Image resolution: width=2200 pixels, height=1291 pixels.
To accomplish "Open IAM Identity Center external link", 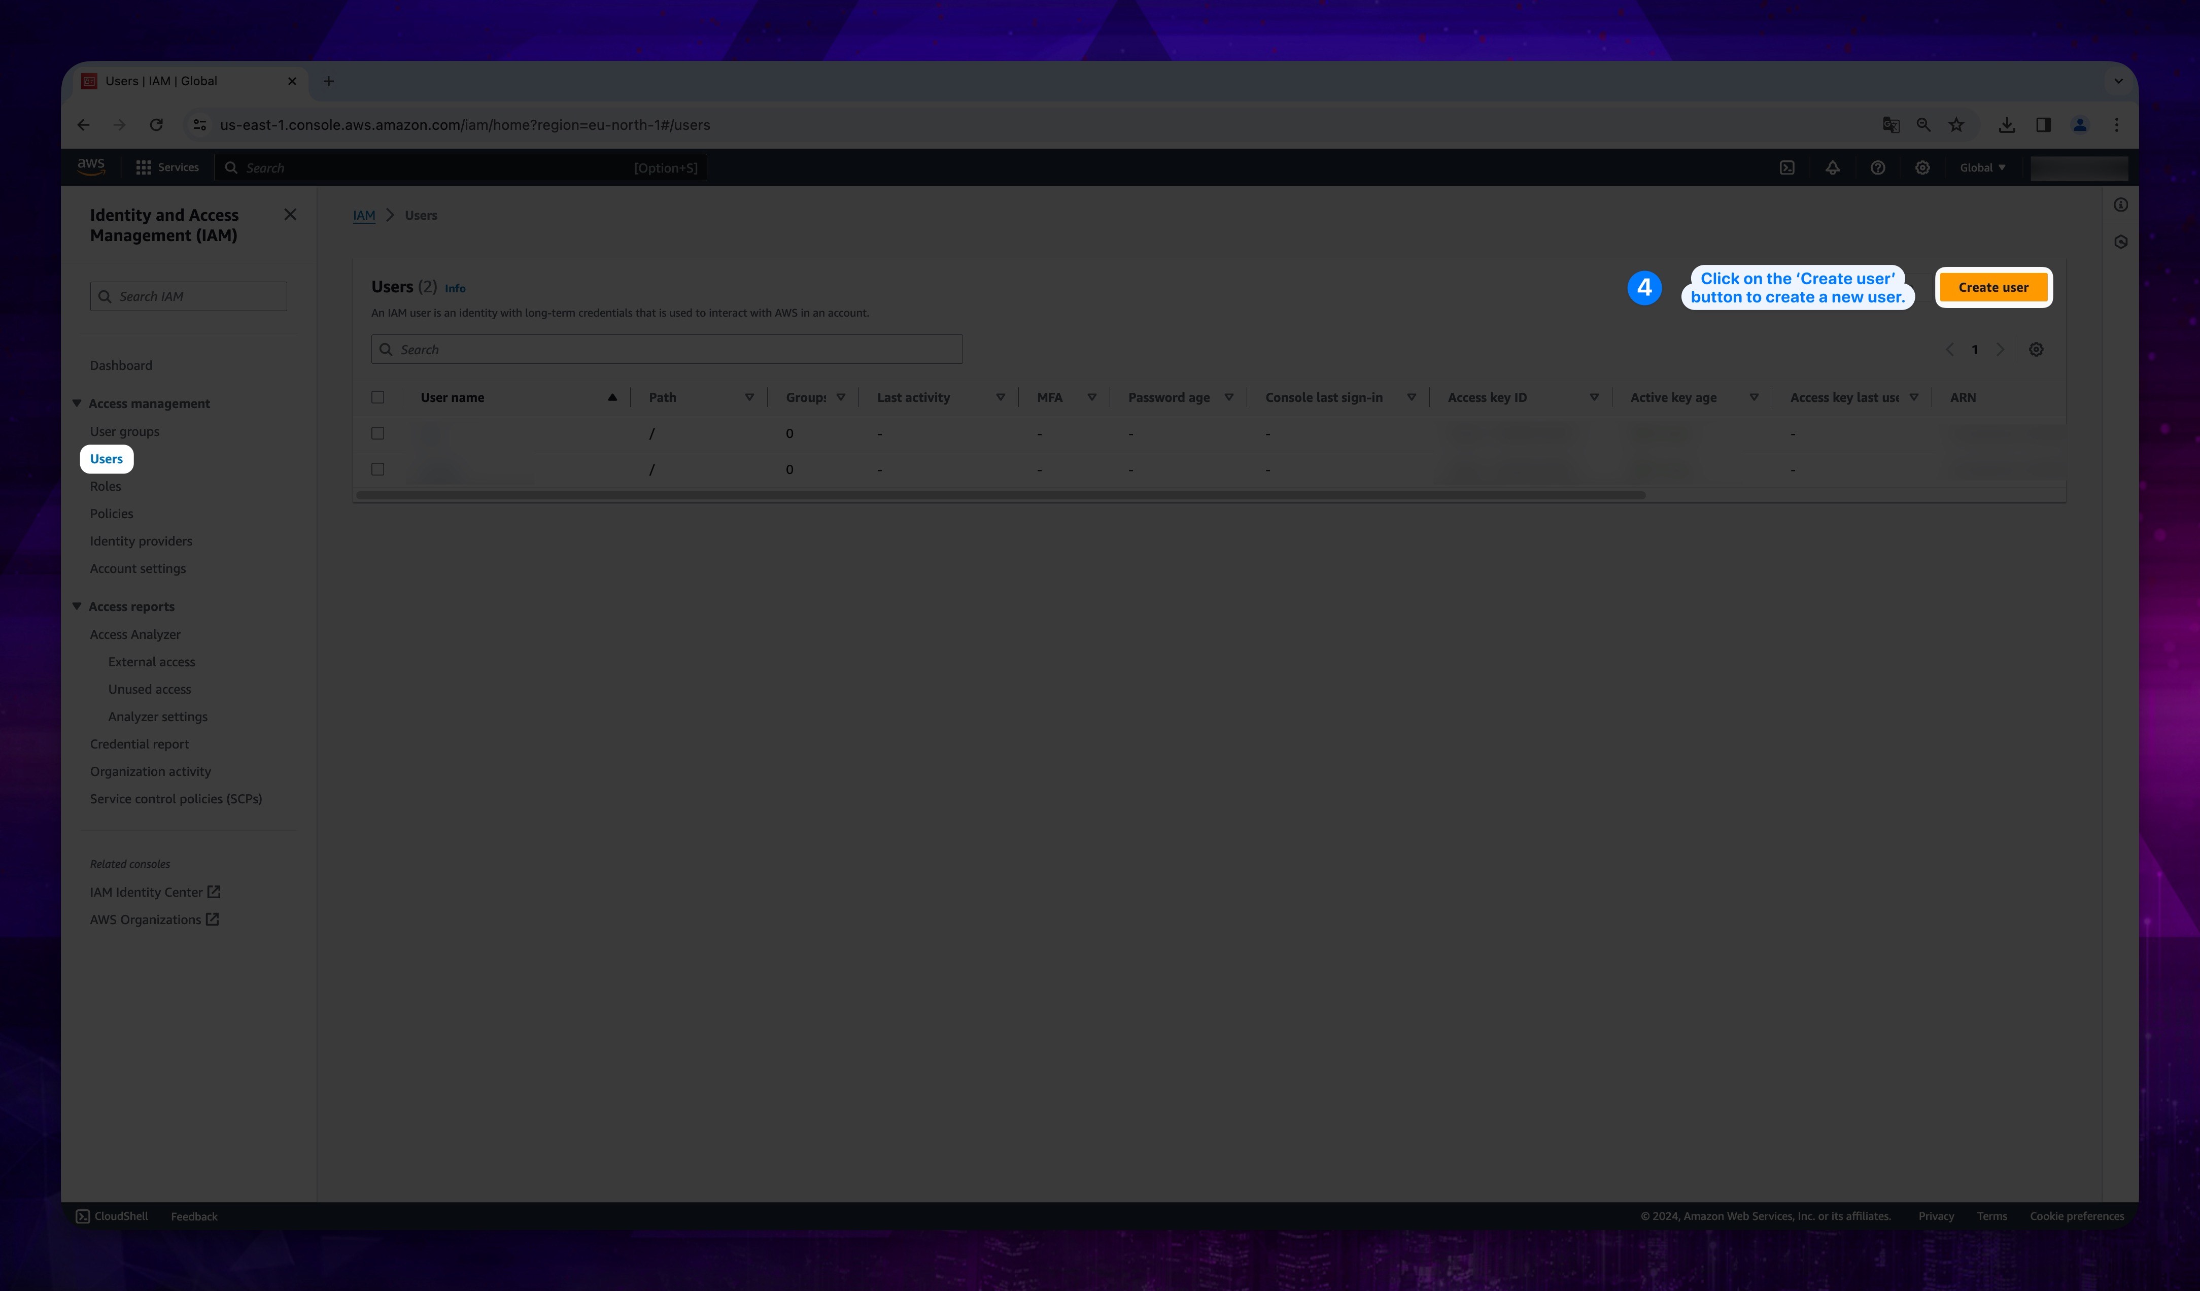I will 155,891.
